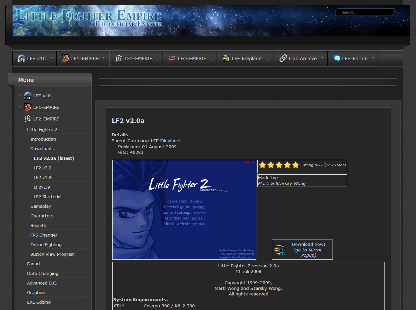416x310 pixels.
Task: Click the LFE globe icon in sidebar menu
Action: click(28, 96)
